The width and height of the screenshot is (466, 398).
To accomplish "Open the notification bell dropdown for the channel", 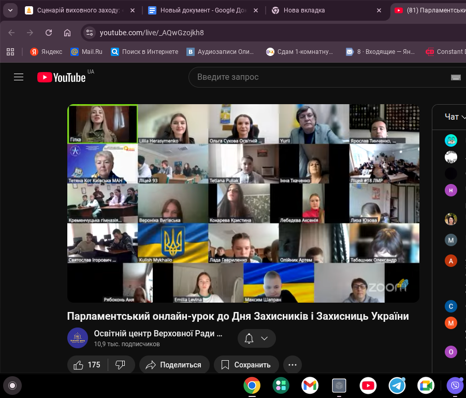I will (257, 338).
